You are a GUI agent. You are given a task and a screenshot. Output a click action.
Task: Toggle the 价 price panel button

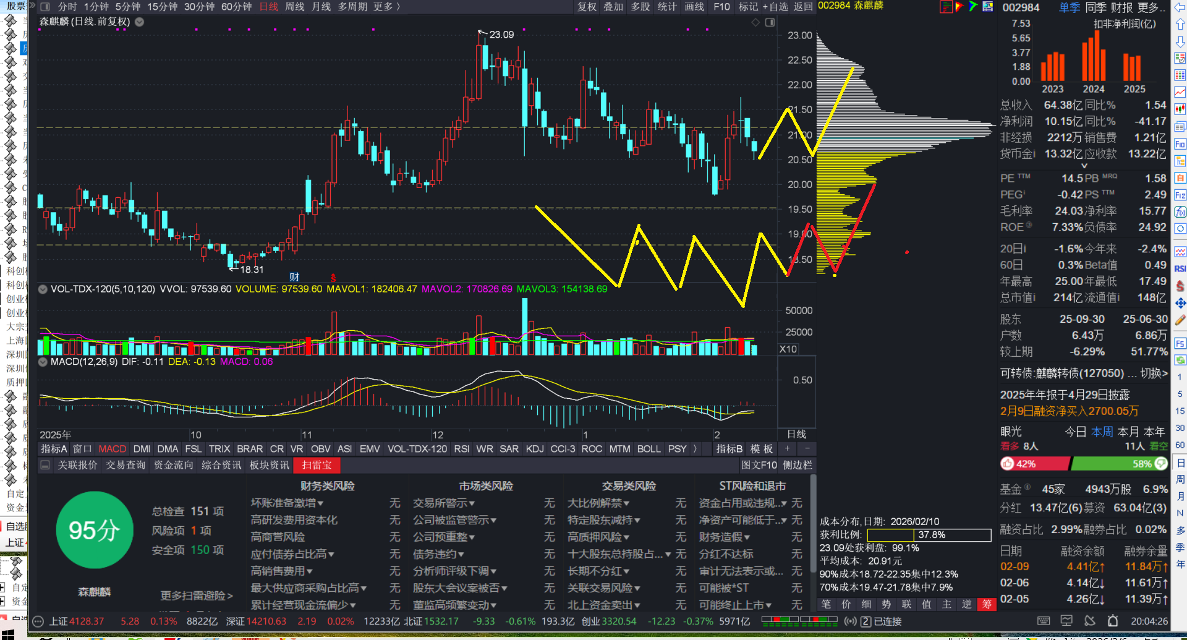pos(846,604)
